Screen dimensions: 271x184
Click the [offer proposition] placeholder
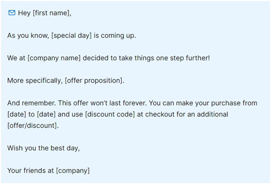(x=94, y=81)
